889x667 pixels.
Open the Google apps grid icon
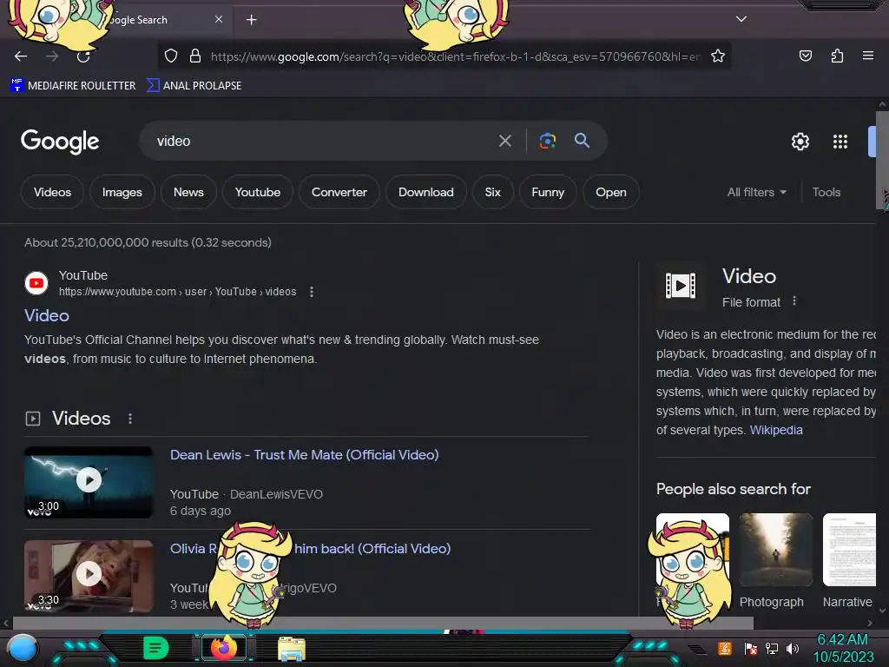point(840,142)
